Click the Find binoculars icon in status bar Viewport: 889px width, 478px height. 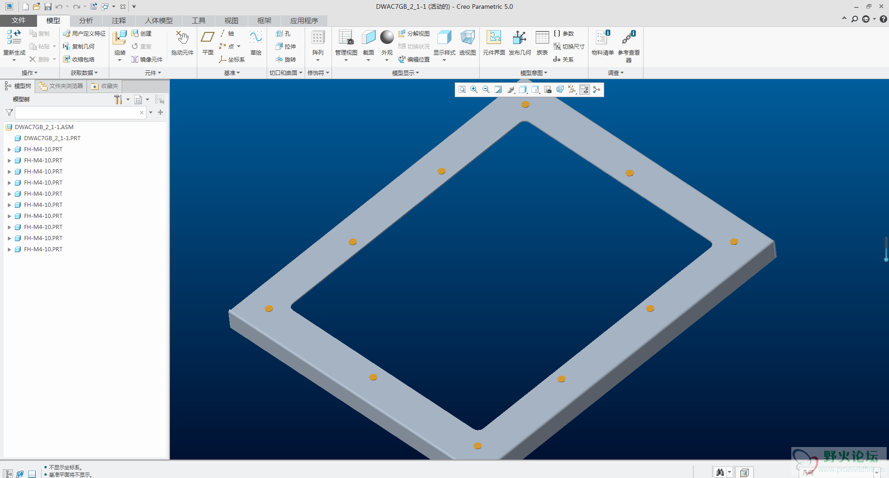(720, 472)
